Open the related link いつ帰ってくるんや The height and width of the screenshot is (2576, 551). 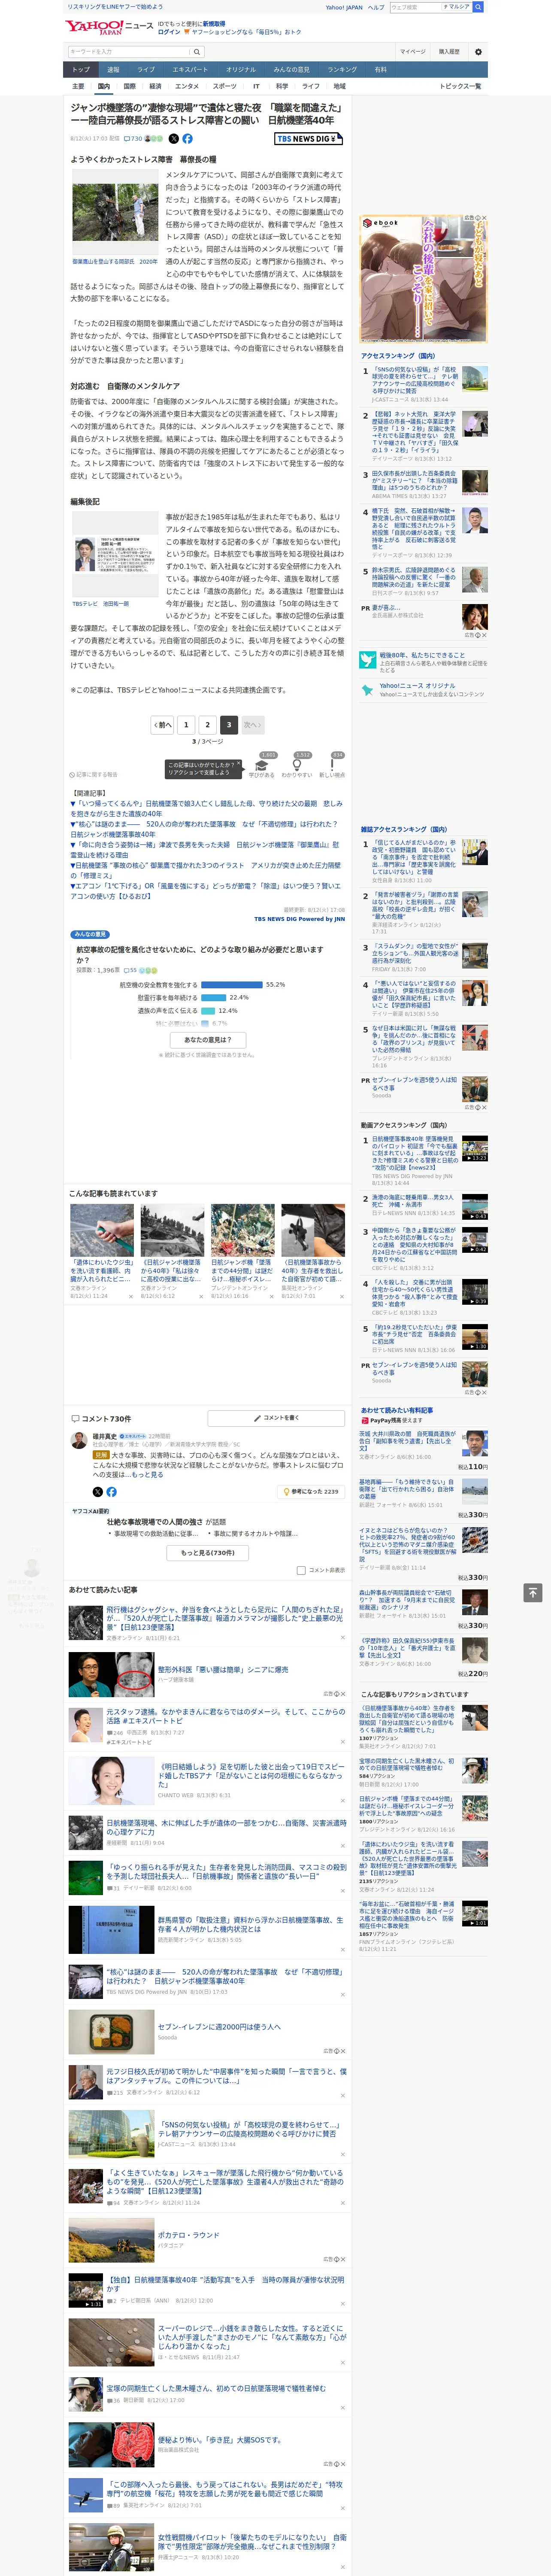pyautogui.click(x=206, y=808)
